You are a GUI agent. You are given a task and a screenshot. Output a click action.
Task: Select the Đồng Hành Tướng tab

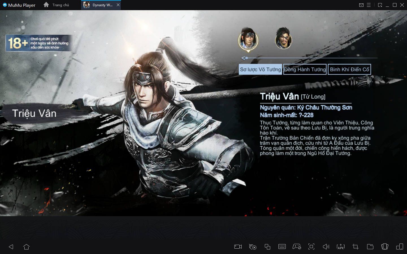click(x=305, y=70)
